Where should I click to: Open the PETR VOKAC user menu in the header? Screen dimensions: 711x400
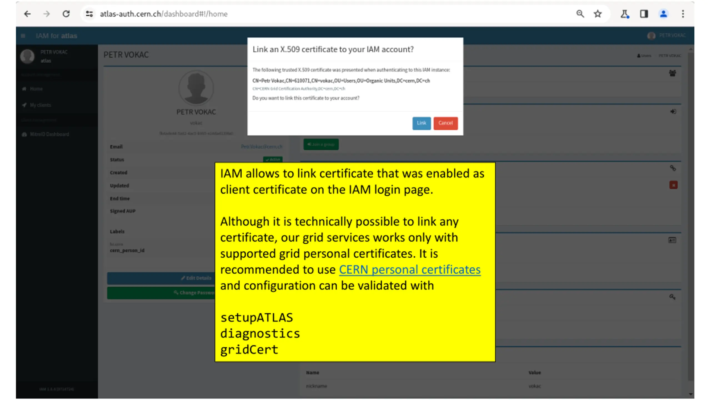point(667,36)
